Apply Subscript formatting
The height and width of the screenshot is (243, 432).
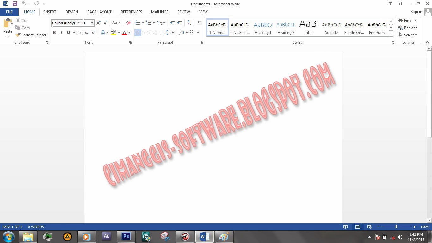tap(86, 33)
